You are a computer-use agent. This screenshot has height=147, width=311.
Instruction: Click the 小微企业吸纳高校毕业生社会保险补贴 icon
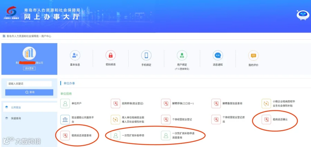(266, 103)
